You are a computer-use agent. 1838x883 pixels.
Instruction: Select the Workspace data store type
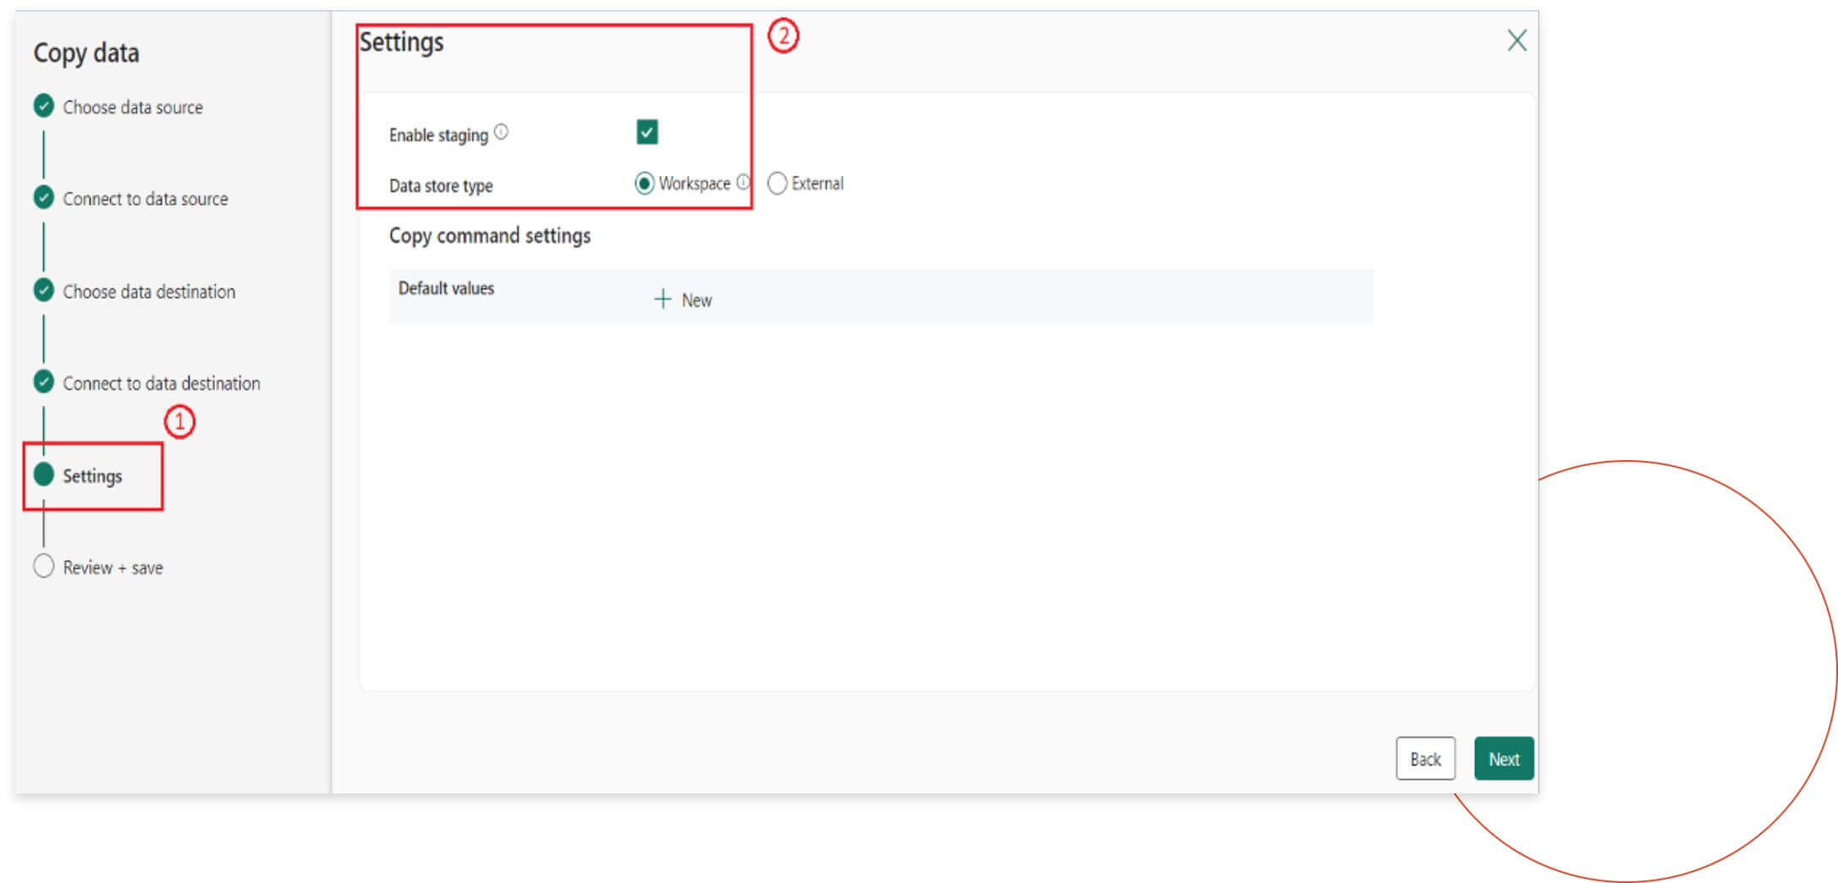point(644,184)
